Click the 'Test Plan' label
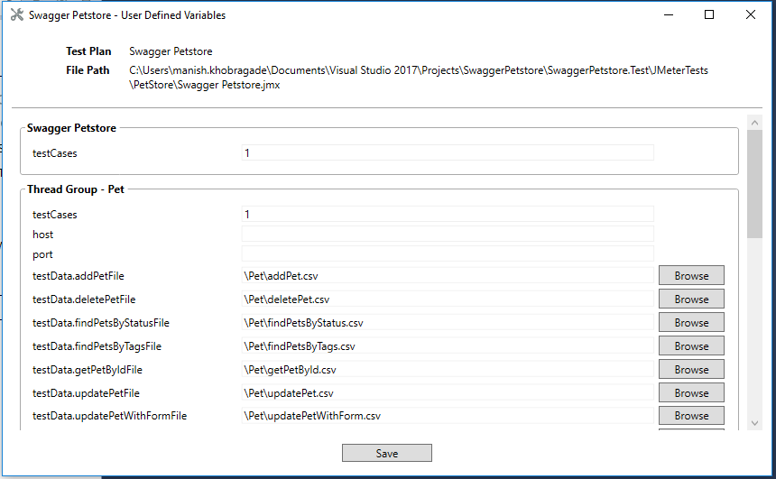776x479 pixels. 88,51
